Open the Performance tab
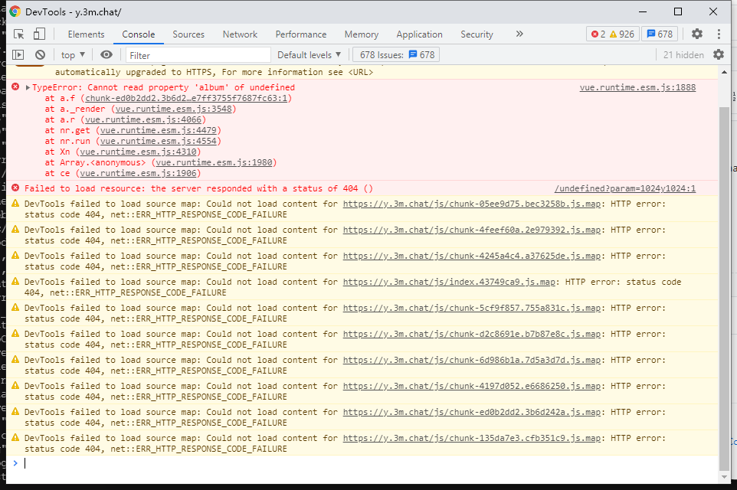Image resolution: width=737 pixels, height=490 pixels. click(301, 34)
